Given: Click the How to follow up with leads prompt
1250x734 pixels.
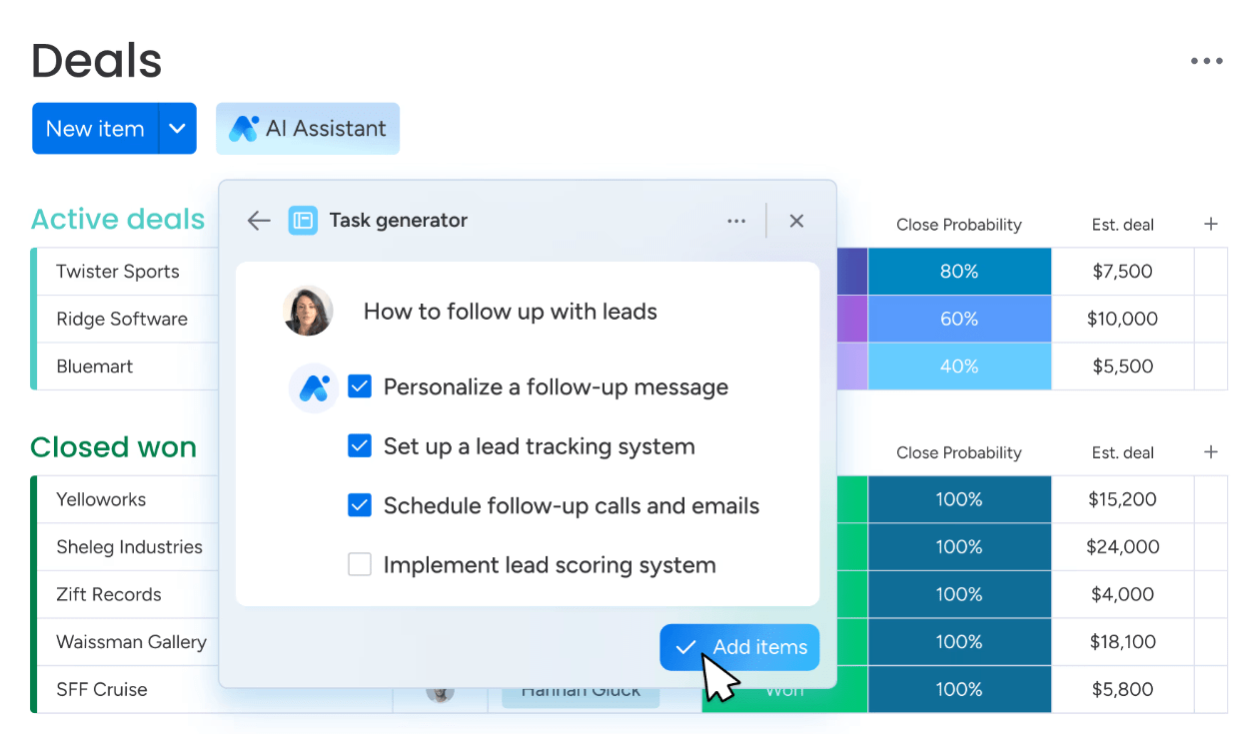Looking at the screenshot, I should pos(511,312).
